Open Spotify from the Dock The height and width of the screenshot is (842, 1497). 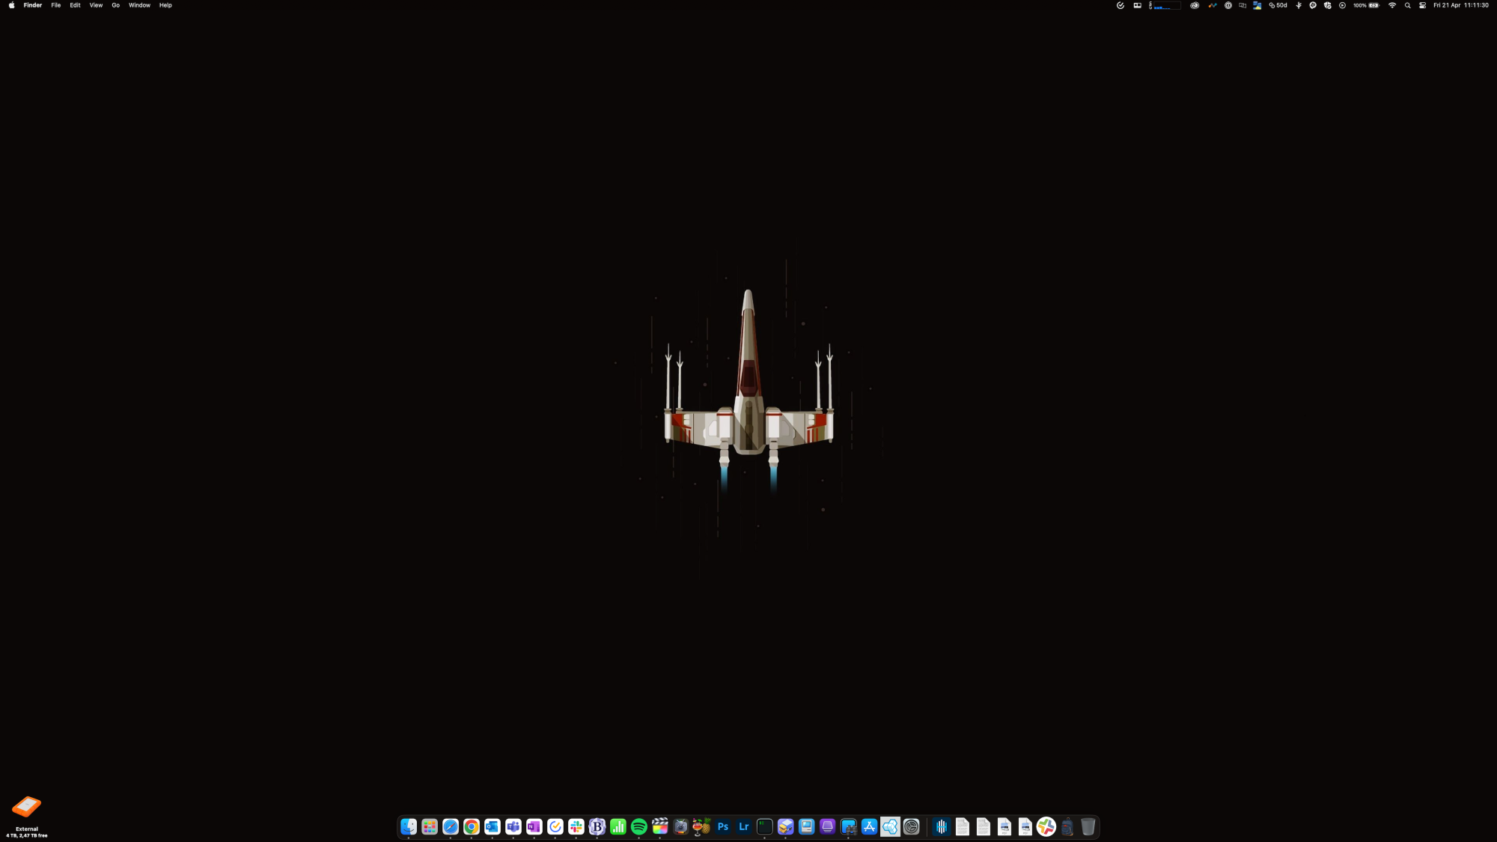click(639, 826)
